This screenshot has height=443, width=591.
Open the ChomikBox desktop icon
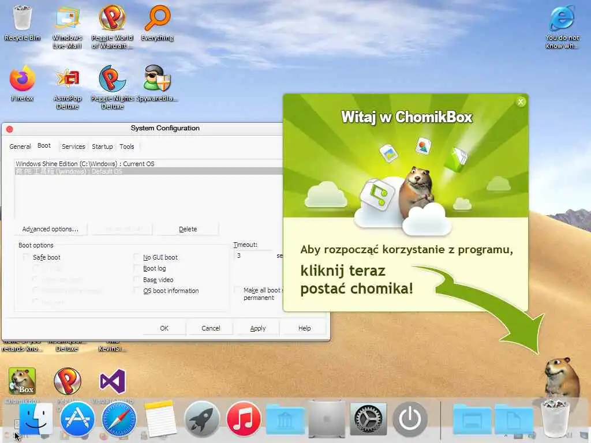point(23,382)
